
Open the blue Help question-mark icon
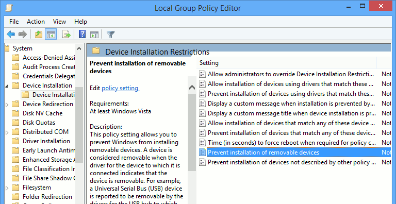82,34
